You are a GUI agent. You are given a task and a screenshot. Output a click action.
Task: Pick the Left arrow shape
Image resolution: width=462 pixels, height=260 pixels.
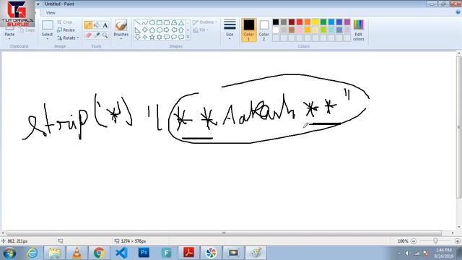tap(174, 30)
